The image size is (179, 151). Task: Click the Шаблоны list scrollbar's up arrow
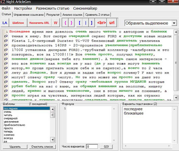53,109
